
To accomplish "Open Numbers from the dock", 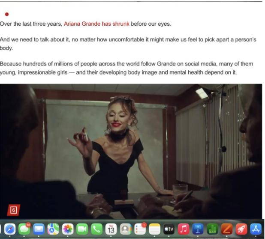I will (x=212, y=229).
